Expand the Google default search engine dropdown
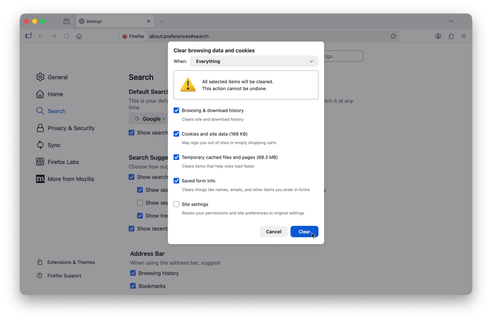 point(150,119)
